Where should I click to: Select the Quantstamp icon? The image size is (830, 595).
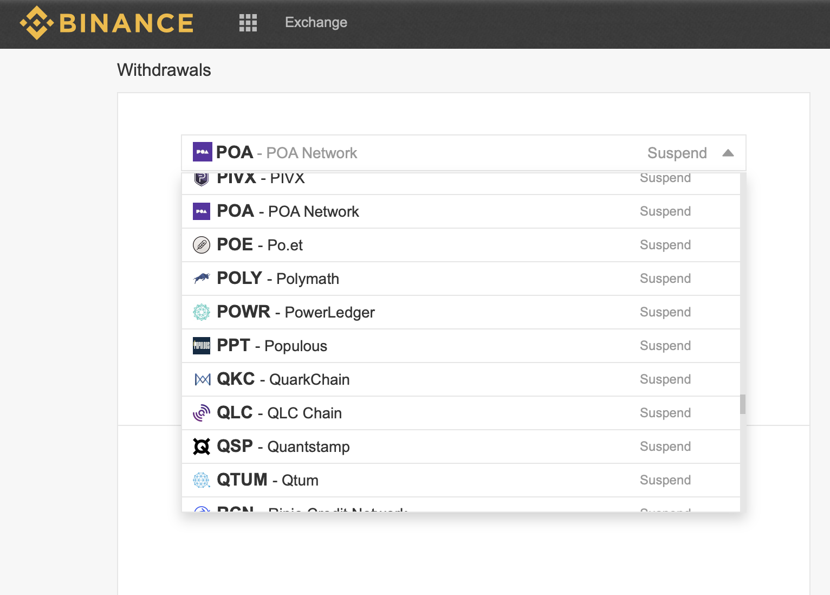[x=201, y=446]
